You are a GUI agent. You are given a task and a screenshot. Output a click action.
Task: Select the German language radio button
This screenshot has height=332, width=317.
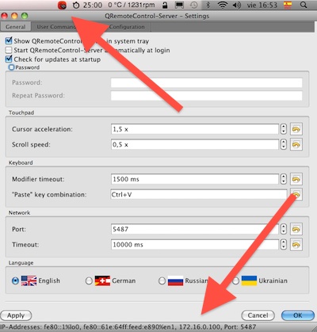pyautogui.click(x=89, y=280)
